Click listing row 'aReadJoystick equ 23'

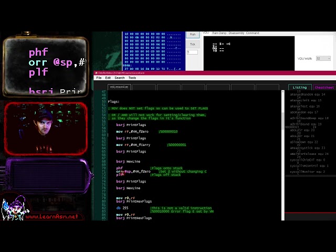(x=308, y=148)
